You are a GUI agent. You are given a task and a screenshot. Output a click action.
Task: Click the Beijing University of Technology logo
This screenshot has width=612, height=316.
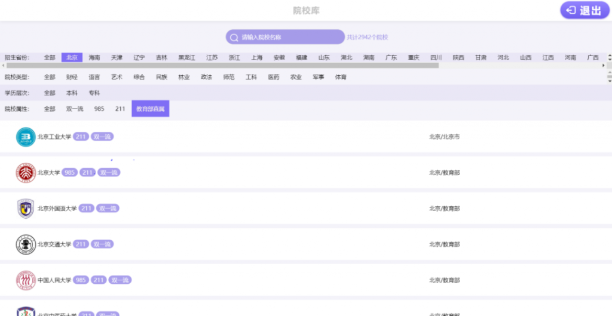[26, 137]
